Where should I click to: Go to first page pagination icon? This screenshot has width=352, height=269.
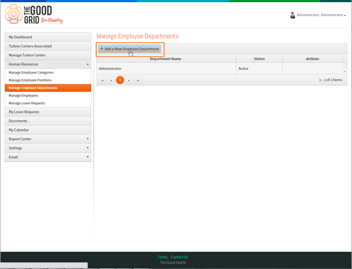tap(102, 80)
